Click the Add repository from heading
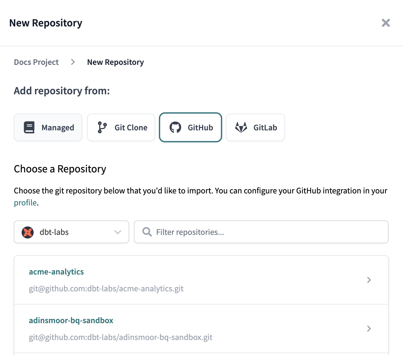The width and height of the screenshot is (403, 355). click(x=62, y=91)
